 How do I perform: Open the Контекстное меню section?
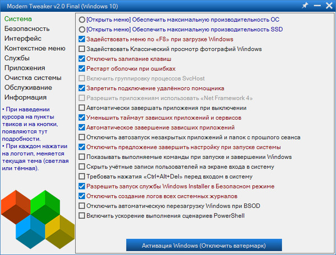point(35,48)
